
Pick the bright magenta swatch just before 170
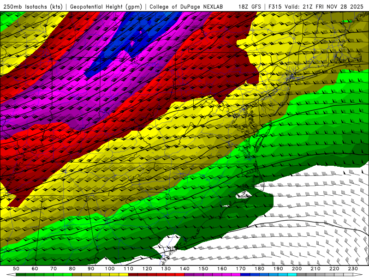(236, 275)
